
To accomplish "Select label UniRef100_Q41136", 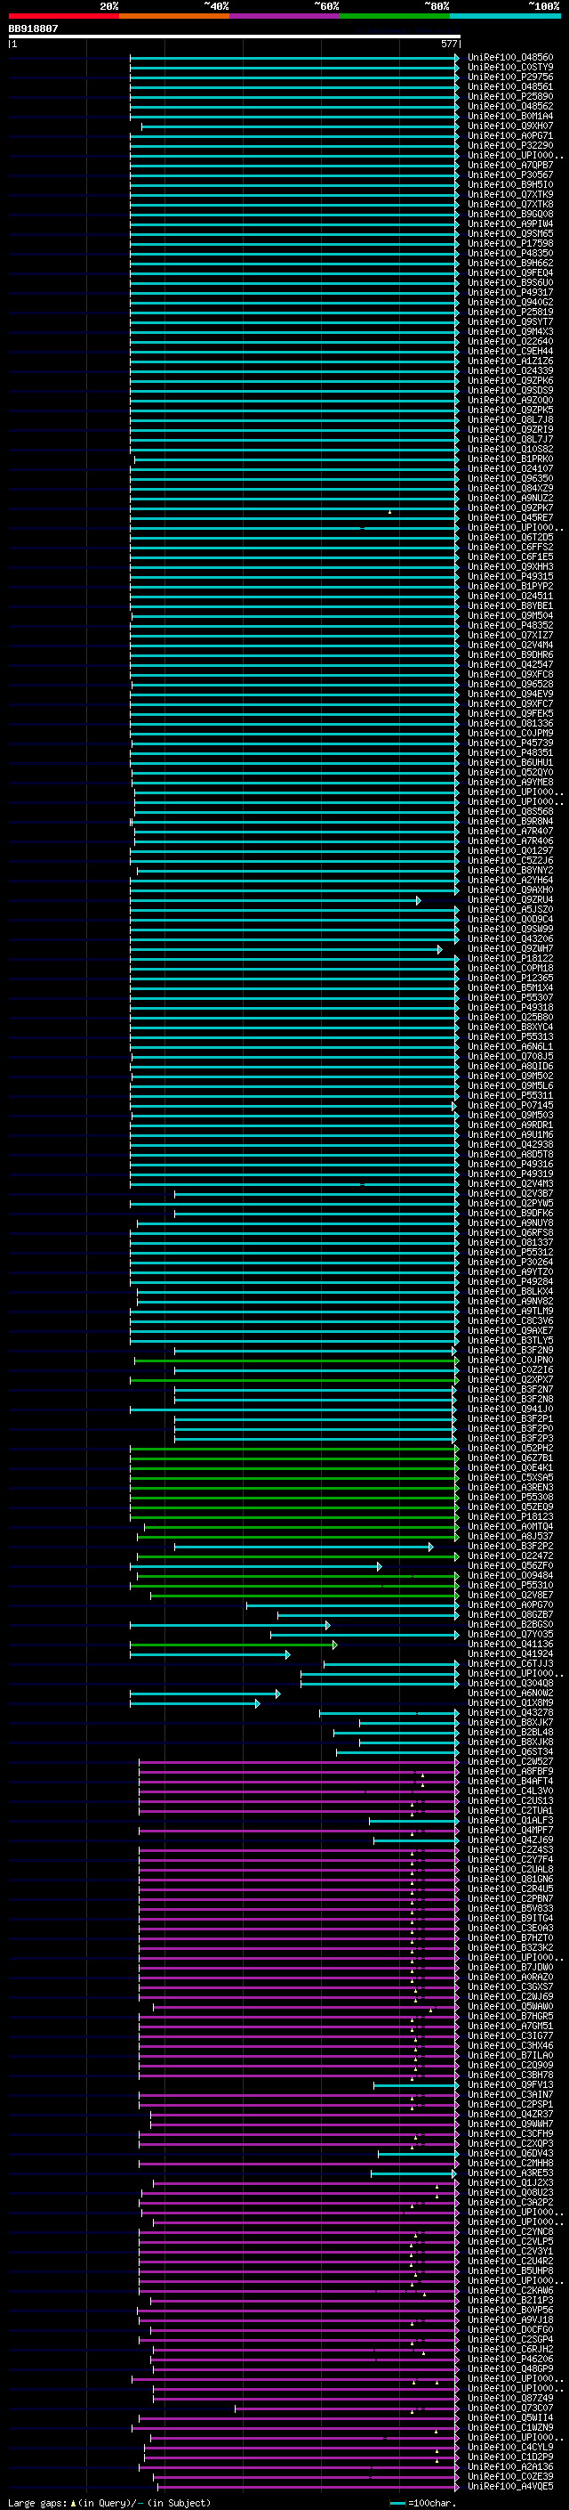I will pos(510,1644).
